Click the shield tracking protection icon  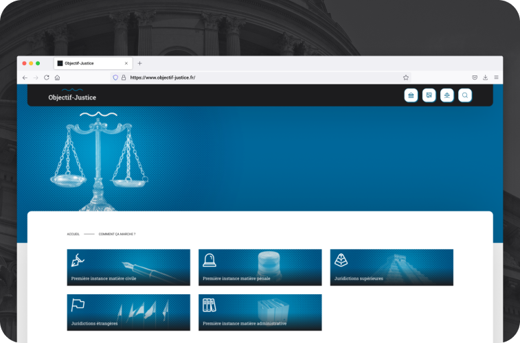115,78
